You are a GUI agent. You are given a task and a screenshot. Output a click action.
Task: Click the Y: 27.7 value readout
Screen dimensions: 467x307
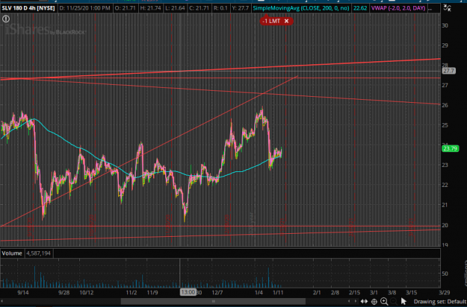[240, 8]
